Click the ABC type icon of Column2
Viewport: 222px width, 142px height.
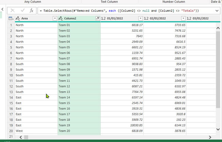pyautogui.click(x=61, y=18)
